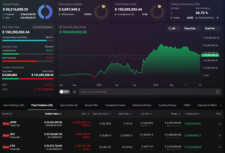Screen dimensions: 225x153
Task: Open danmaku settings gear icon
Action: [x=74, y=92]
